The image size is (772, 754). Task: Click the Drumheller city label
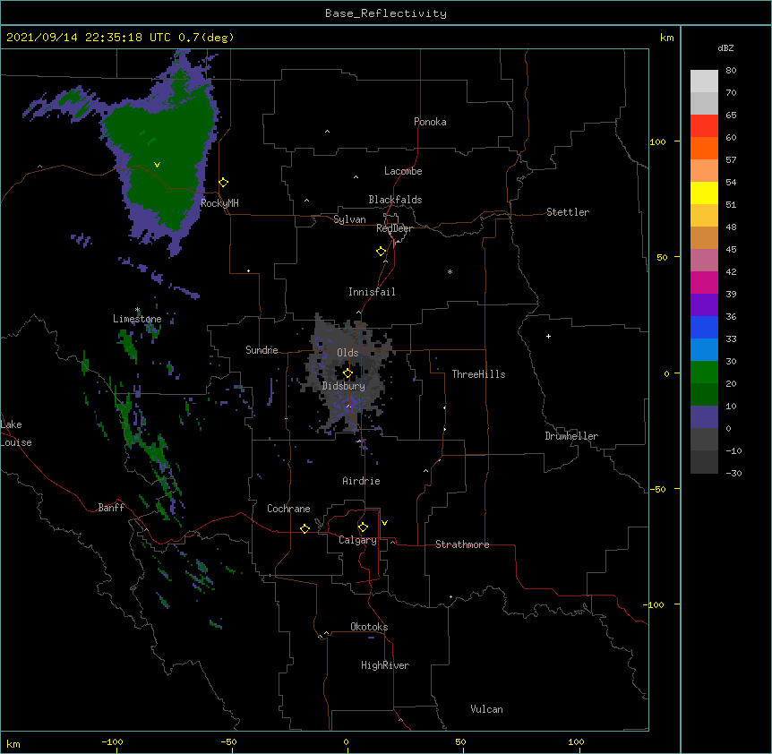(571, 436)
